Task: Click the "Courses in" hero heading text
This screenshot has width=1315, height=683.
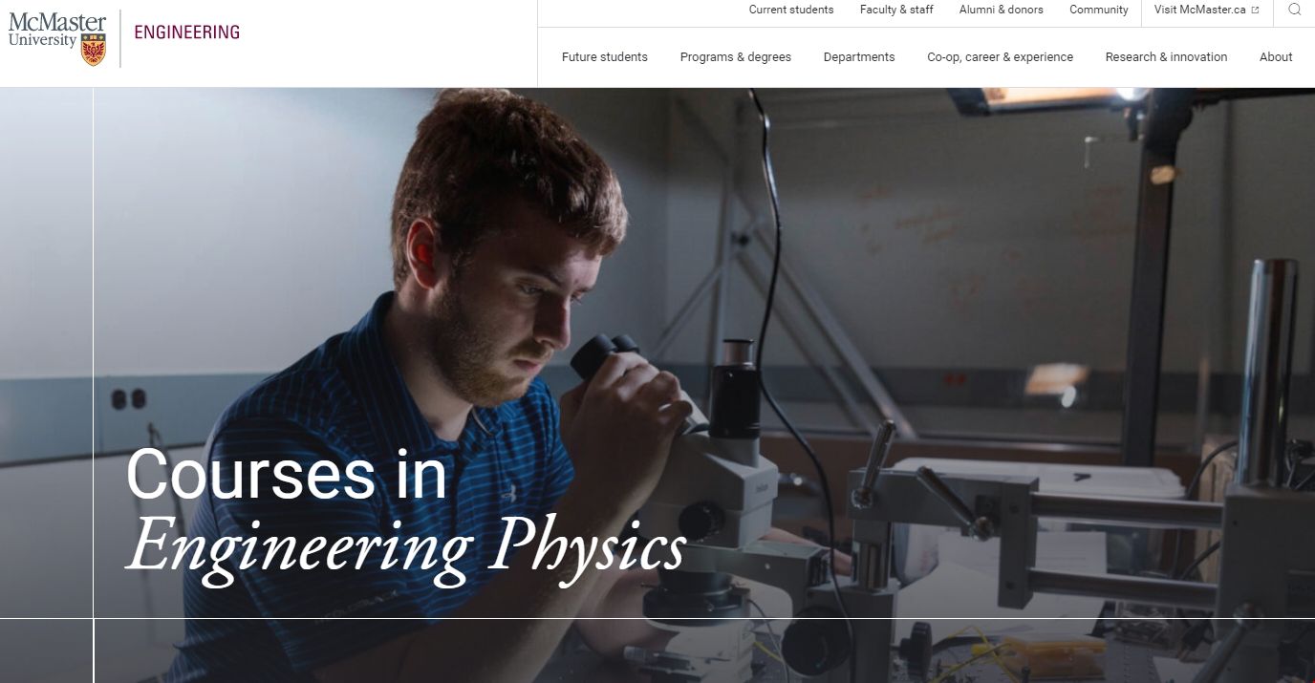Action: [x=286, y=475]
